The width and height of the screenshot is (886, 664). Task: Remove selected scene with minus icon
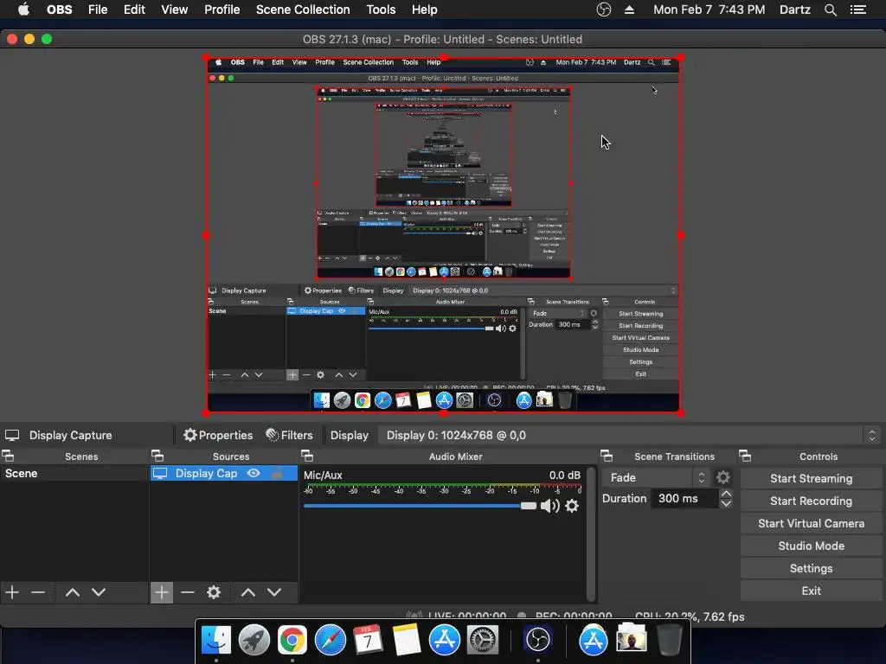pos(38,592)
